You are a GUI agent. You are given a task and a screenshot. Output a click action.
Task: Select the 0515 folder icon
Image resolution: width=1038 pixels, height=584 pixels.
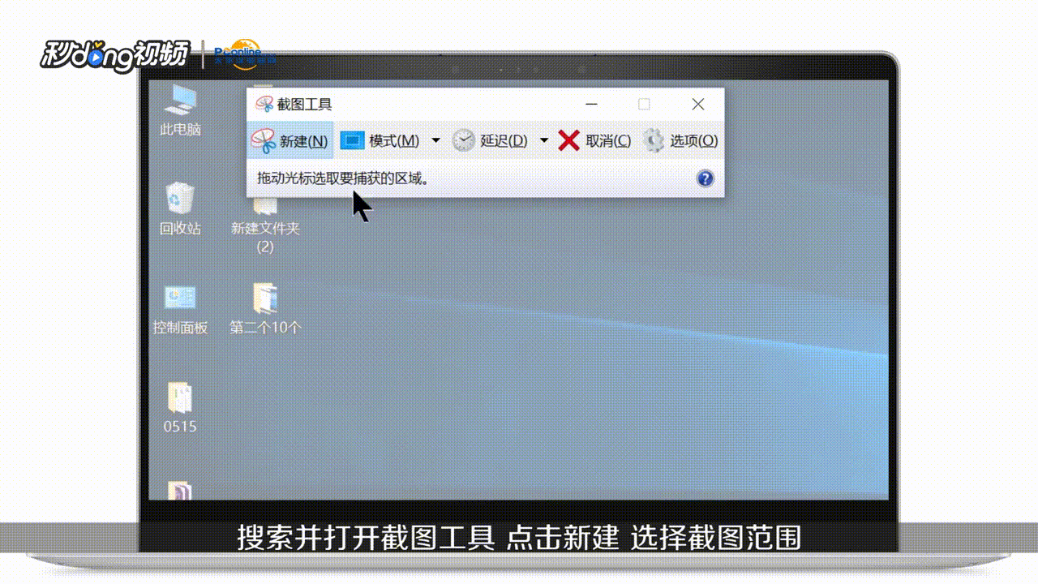[x=180, y=407]
